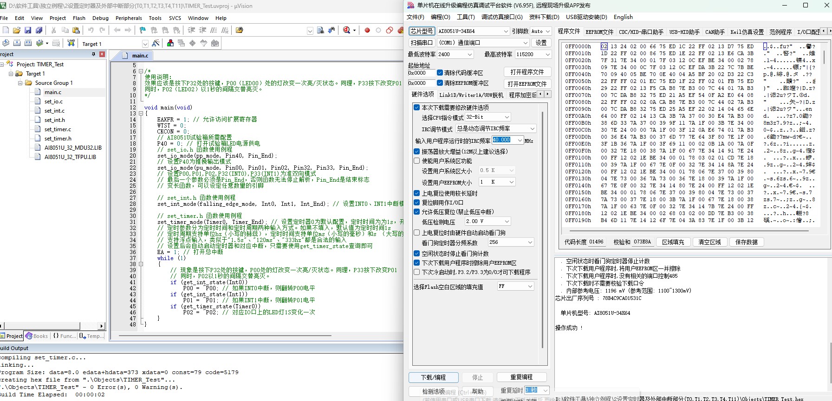Comment out the selected code lines
This screenshot has height=401, width=832.
click(x=214, y=30)
